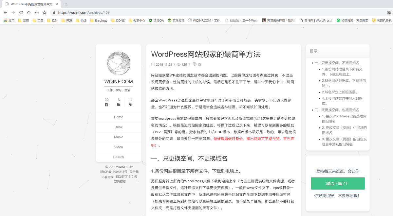Open a new browser tab
The image size is (393, 216).
66,4
